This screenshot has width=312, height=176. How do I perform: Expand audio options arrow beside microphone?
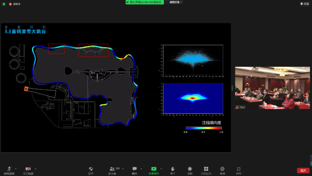16,169
